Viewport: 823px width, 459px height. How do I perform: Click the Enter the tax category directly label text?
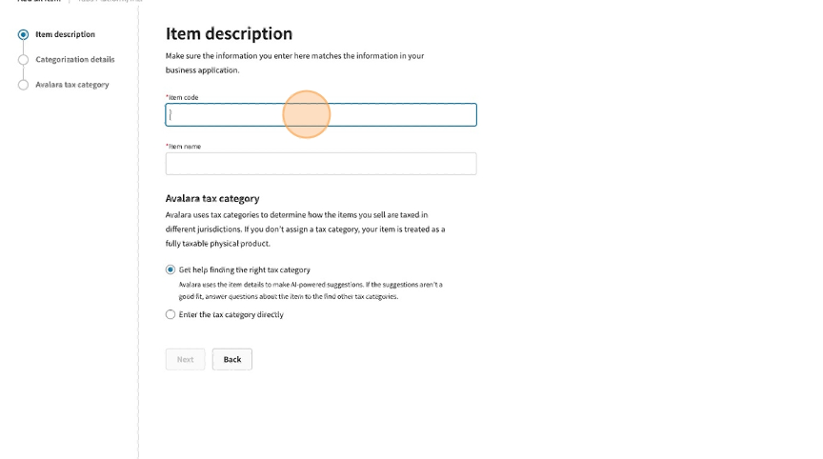(231, 314)
